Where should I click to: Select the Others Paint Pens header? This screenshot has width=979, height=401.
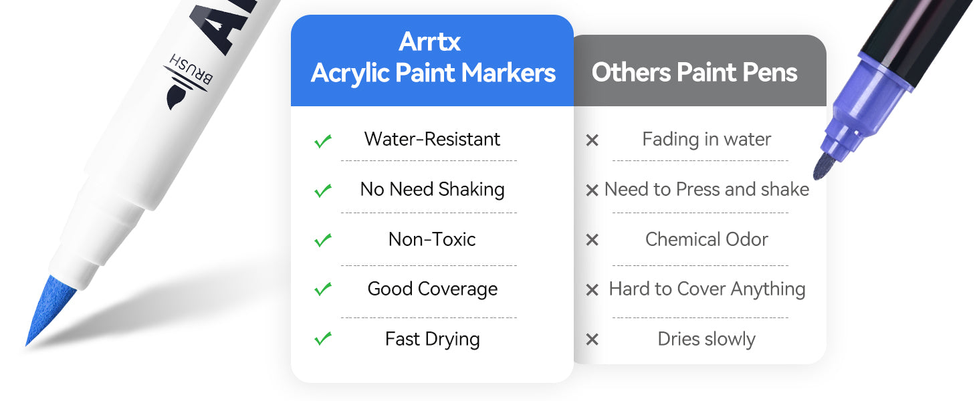(x=694, y=72)
